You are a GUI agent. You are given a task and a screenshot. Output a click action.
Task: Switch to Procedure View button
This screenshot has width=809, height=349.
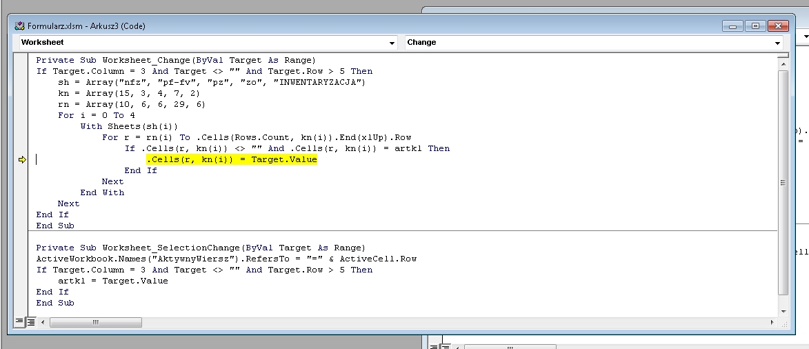[19, 322]
